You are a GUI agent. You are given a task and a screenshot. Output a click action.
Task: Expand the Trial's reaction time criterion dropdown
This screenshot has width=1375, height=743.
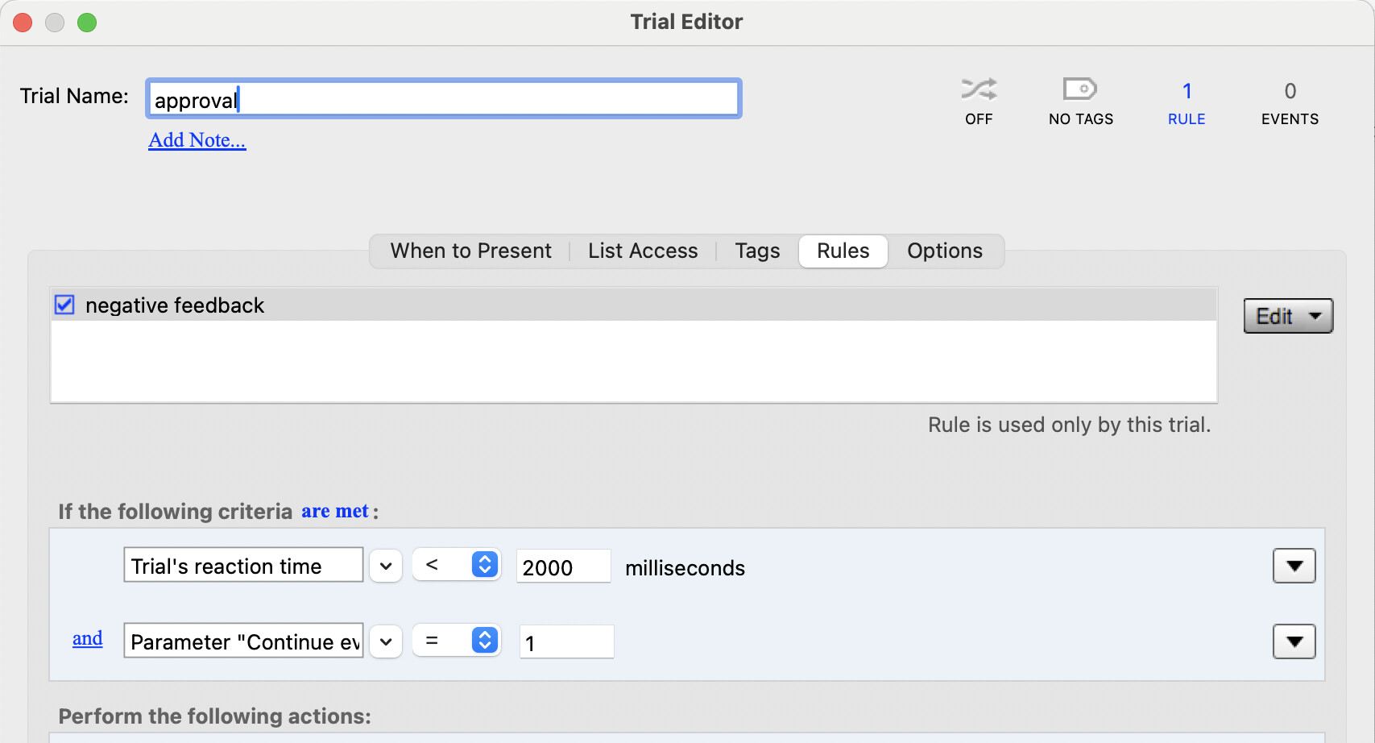386,566
